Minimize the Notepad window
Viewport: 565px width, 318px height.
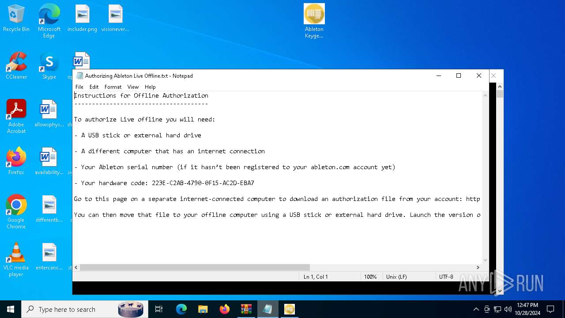439,76
